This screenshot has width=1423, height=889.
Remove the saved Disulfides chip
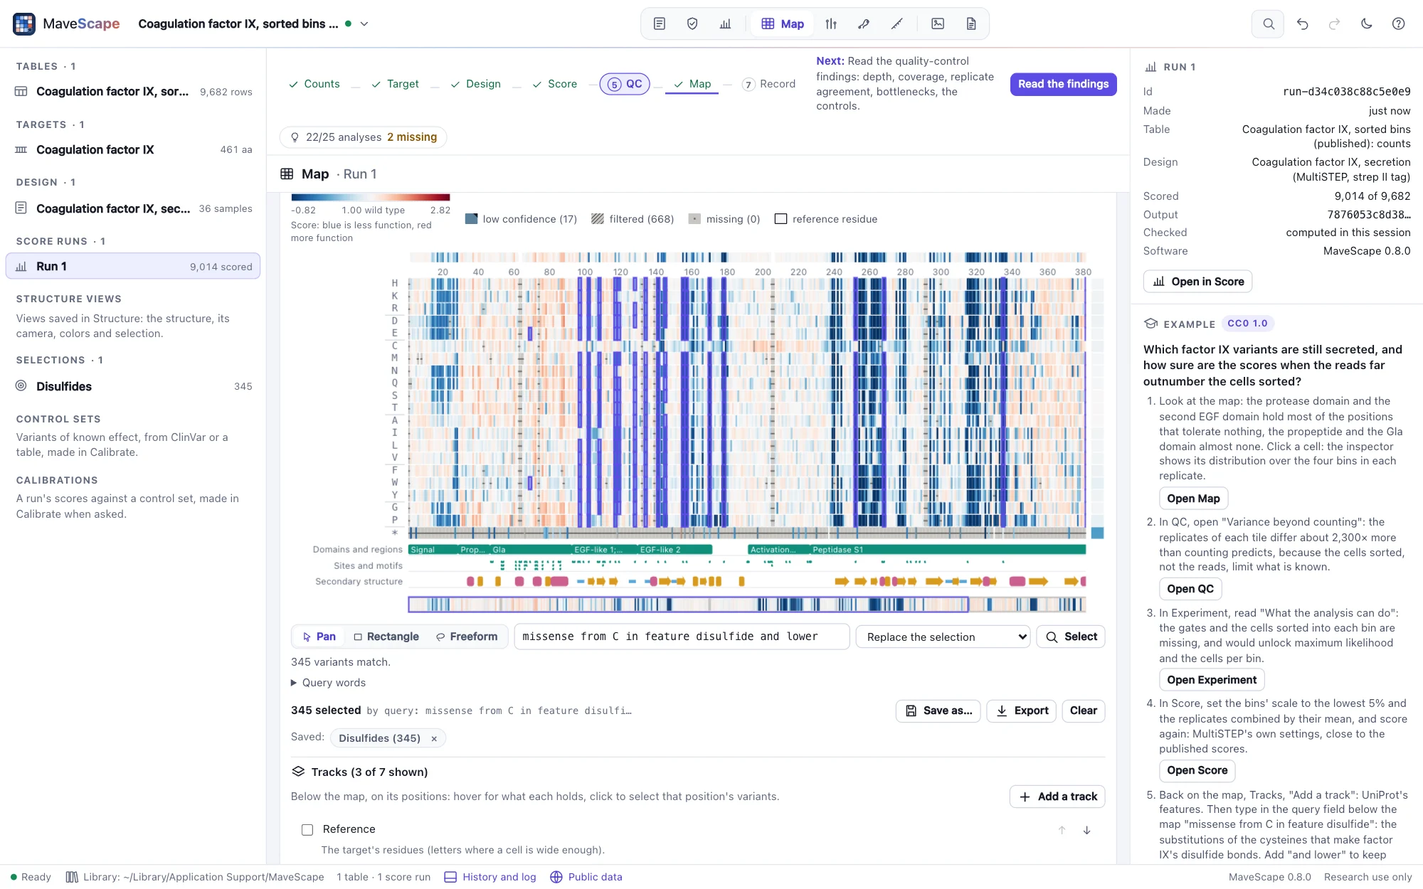[x=434, y=738]
